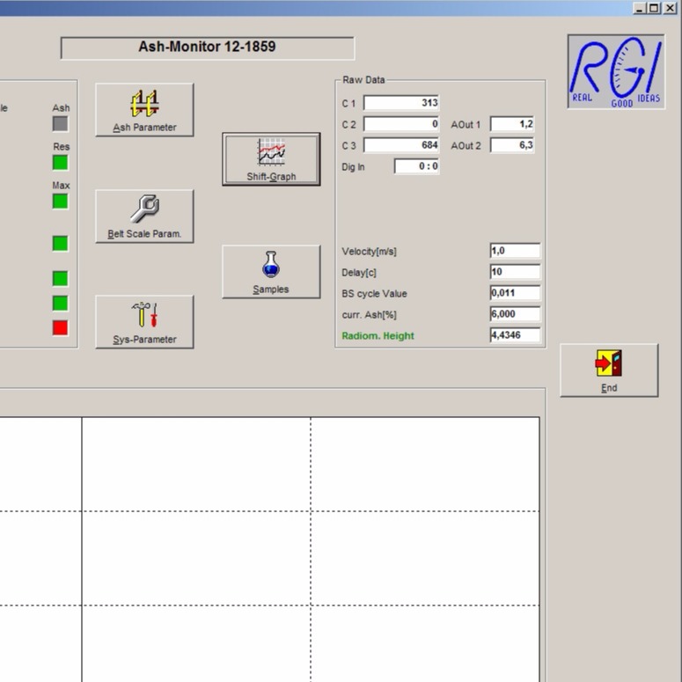Viewport: 682px width, 682px height.
Task: Click the BS cycle Value field
Action: pos(515,294)
